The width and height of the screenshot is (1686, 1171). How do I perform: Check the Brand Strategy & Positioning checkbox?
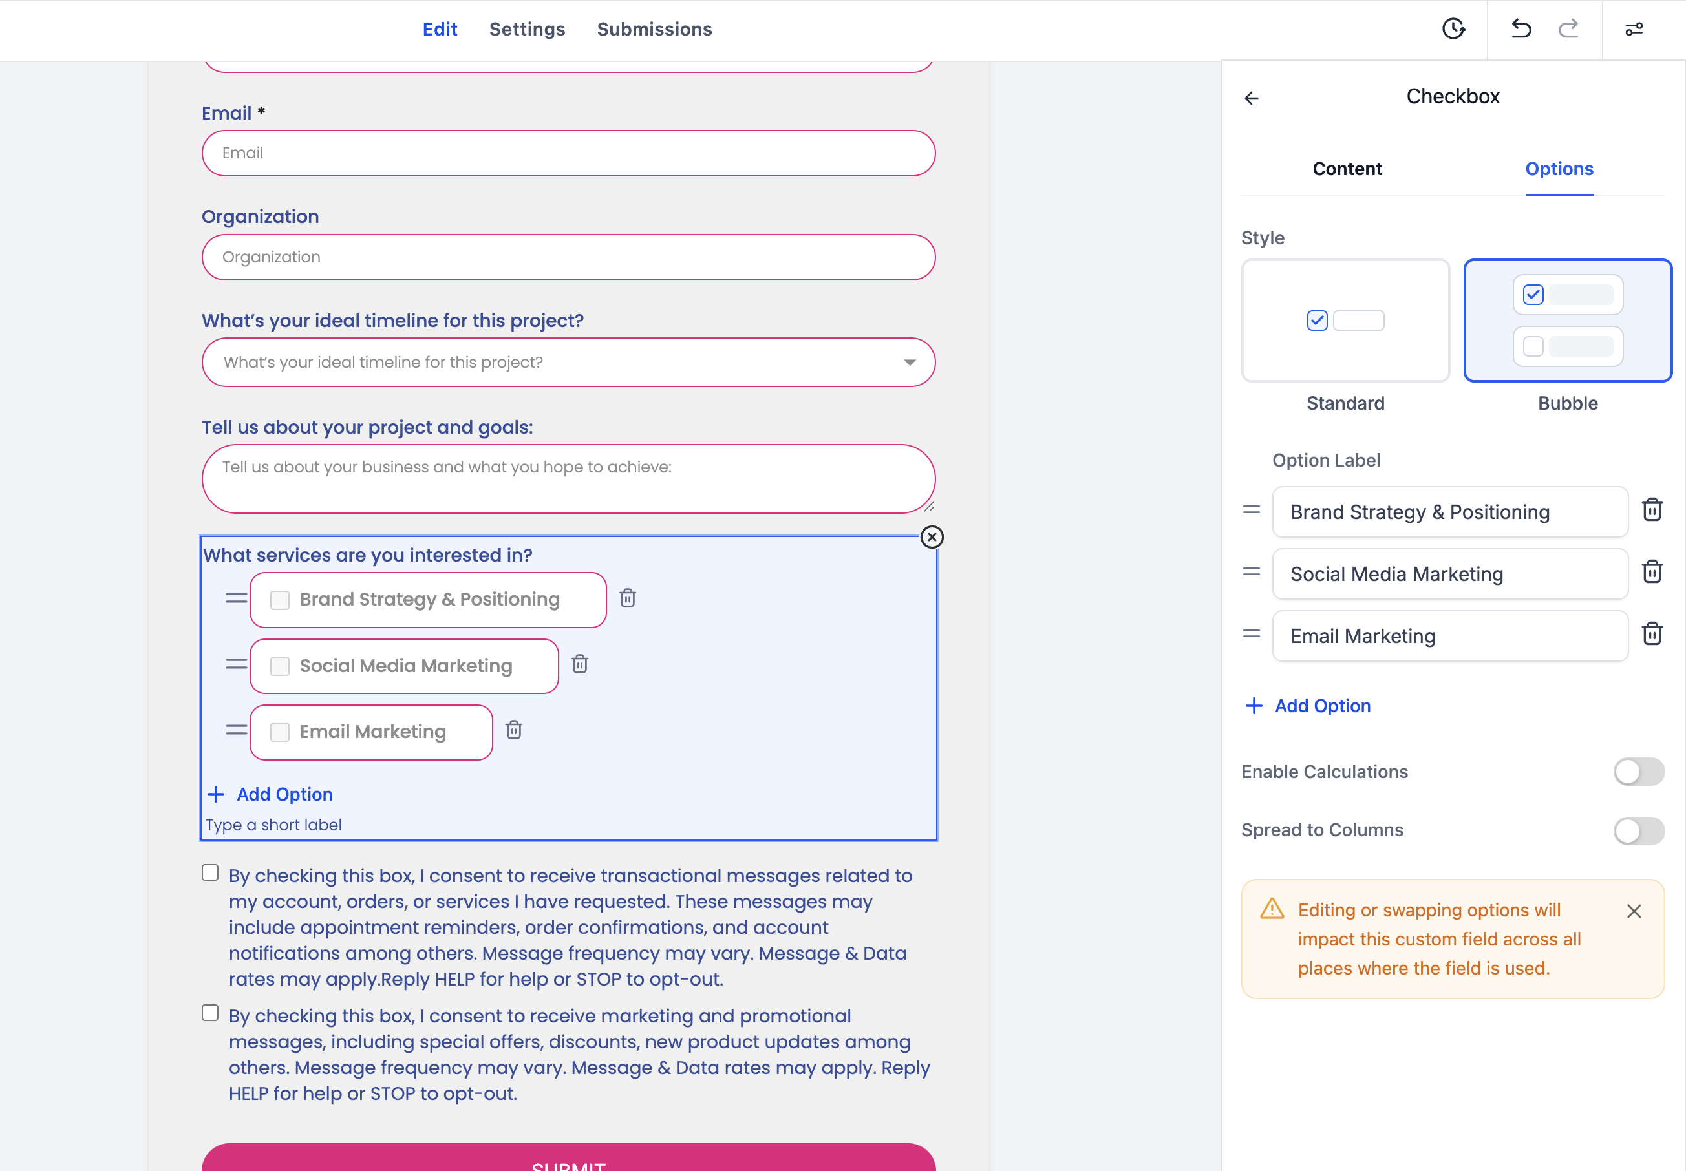coord(280,600)
